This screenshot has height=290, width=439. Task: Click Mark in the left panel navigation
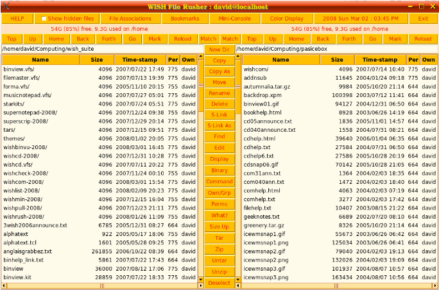click(x=155, y=39)
